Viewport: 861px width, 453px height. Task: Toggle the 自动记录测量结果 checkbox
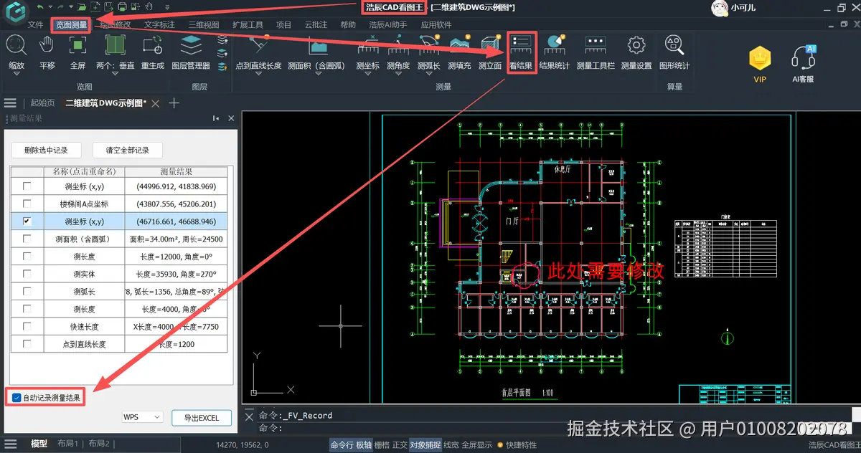coord(17,398)
